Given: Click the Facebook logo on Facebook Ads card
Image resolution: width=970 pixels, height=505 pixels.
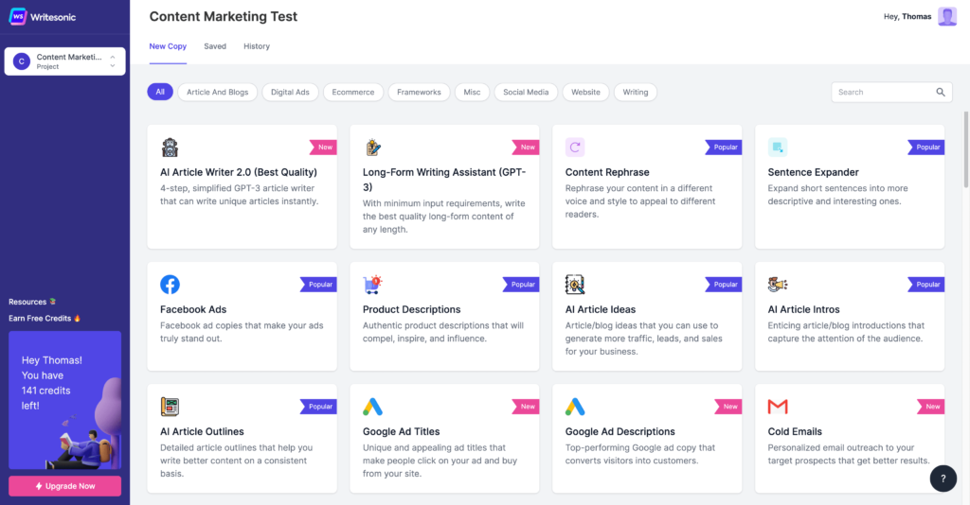Looking at the screenshot, I should pyautogui.click(x=170, y=285).
